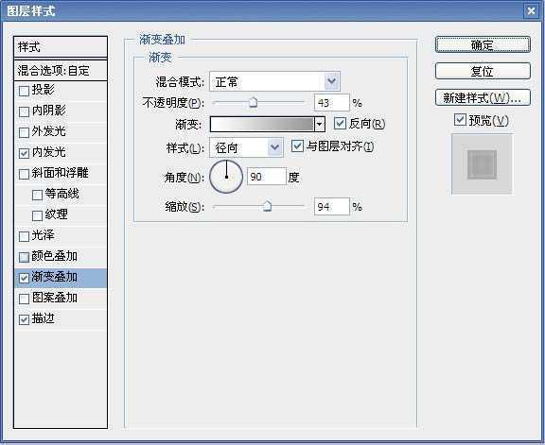Screen dimensions: 545x445
Task: Open the 内发光 settings panel label
Action: (48, 152)
